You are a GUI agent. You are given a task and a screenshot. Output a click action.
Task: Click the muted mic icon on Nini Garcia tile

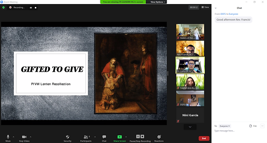pos(178,121)
